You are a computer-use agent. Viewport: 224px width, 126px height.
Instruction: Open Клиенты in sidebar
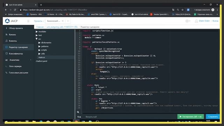tap(13, 41)
